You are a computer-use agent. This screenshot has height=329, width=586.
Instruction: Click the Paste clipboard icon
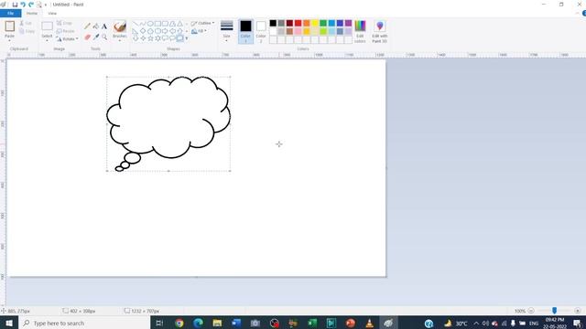coord(10,27)
